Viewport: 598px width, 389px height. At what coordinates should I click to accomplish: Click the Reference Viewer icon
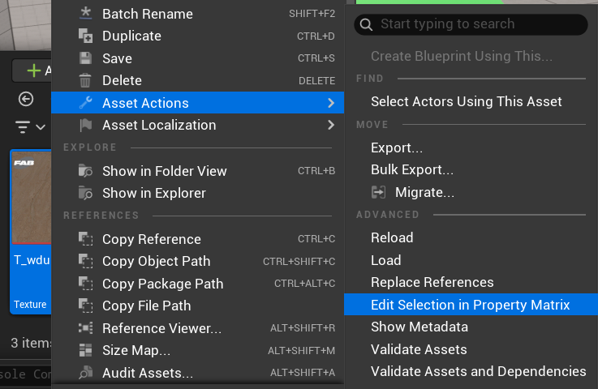[x=85, y=328]
